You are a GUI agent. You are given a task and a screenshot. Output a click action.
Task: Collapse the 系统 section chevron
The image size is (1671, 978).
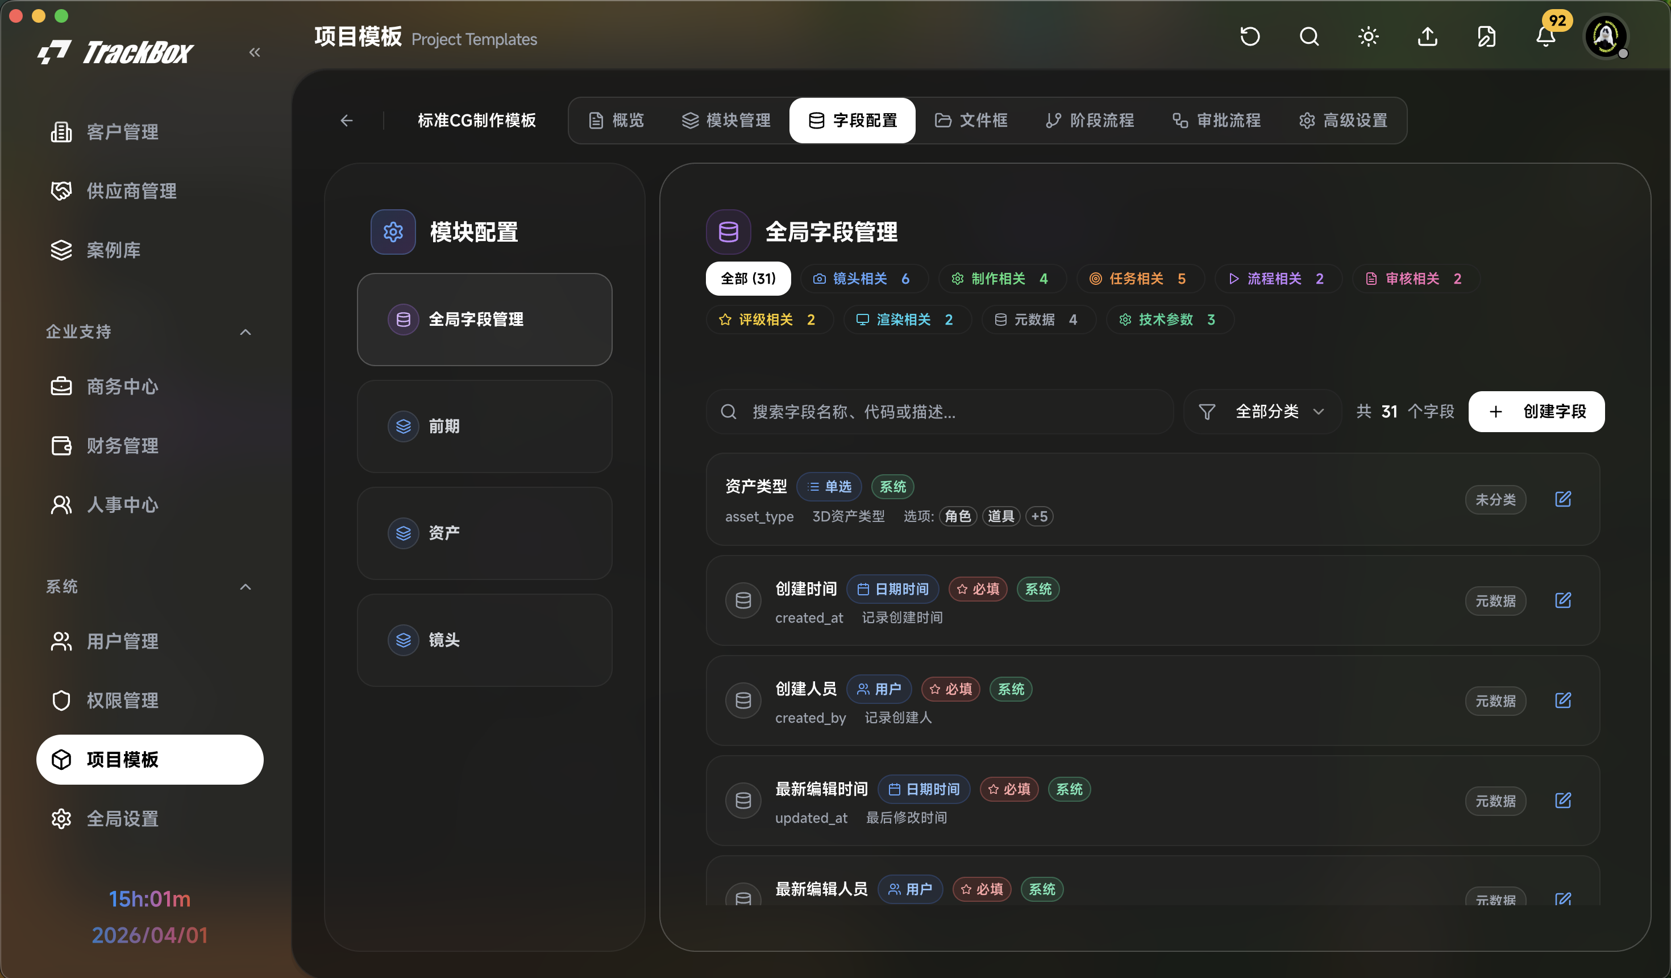click(246, 587)
